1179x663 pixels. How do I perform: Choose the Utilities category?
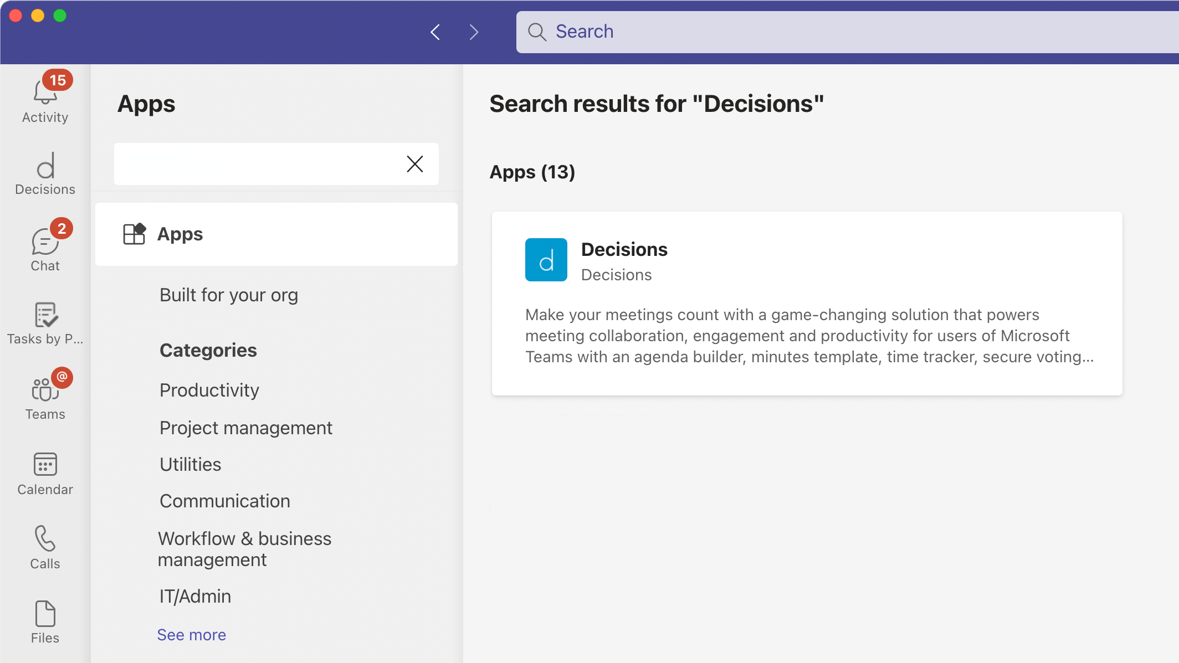point(191,465)
